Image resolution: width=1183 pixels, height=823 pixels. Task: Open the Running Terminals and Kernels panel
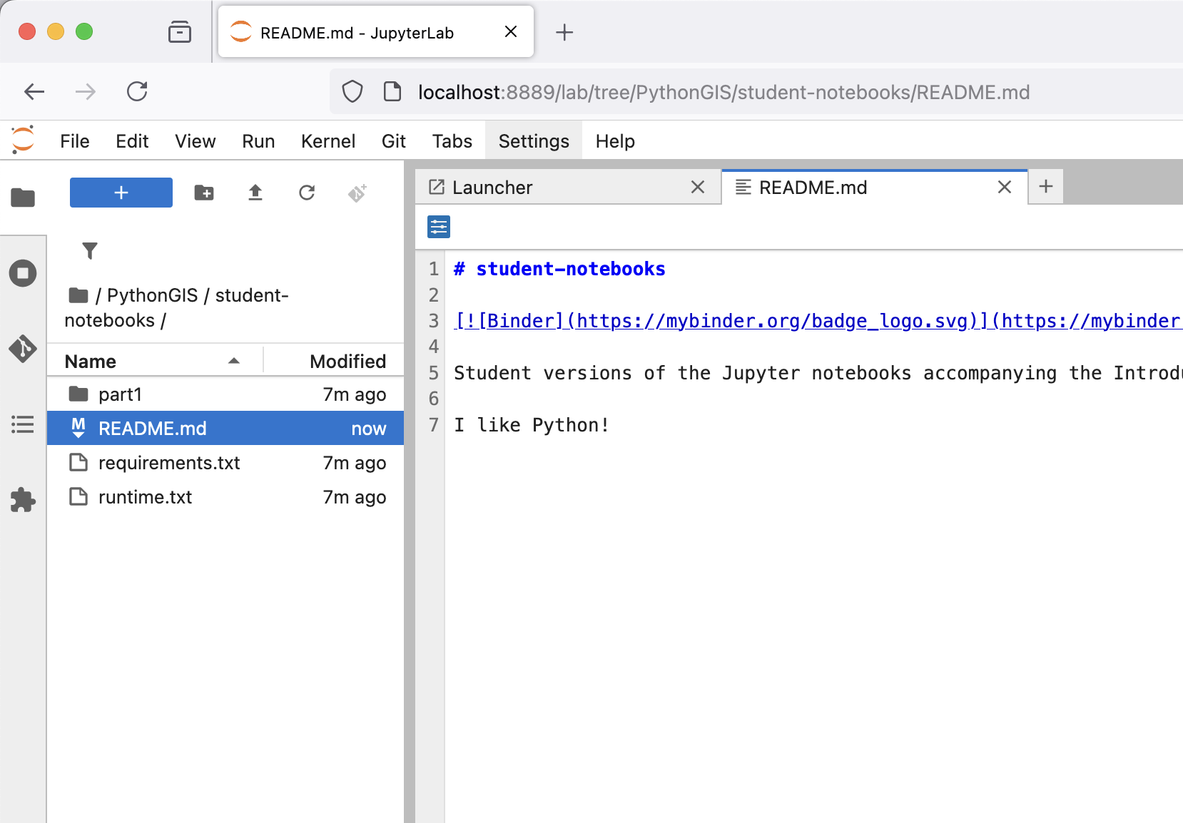click(23, 273)
